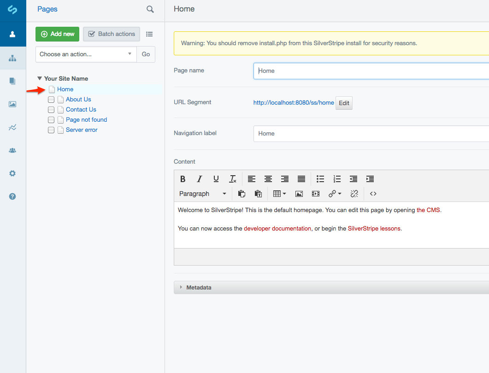Toggle italic formatting
489x373 pixels.
click(199, 179)
